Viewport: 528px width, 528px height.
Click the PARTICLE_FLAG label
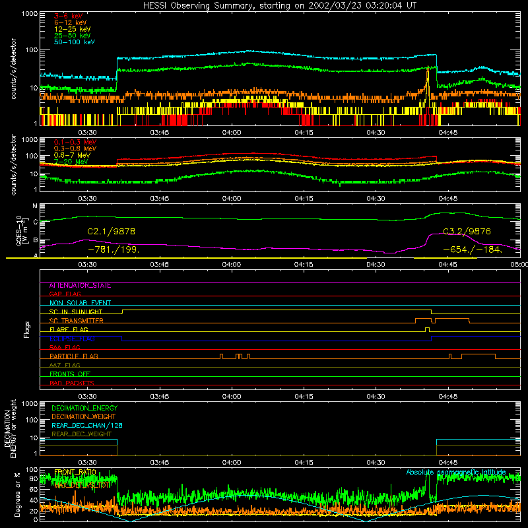[x=74, y=356]
